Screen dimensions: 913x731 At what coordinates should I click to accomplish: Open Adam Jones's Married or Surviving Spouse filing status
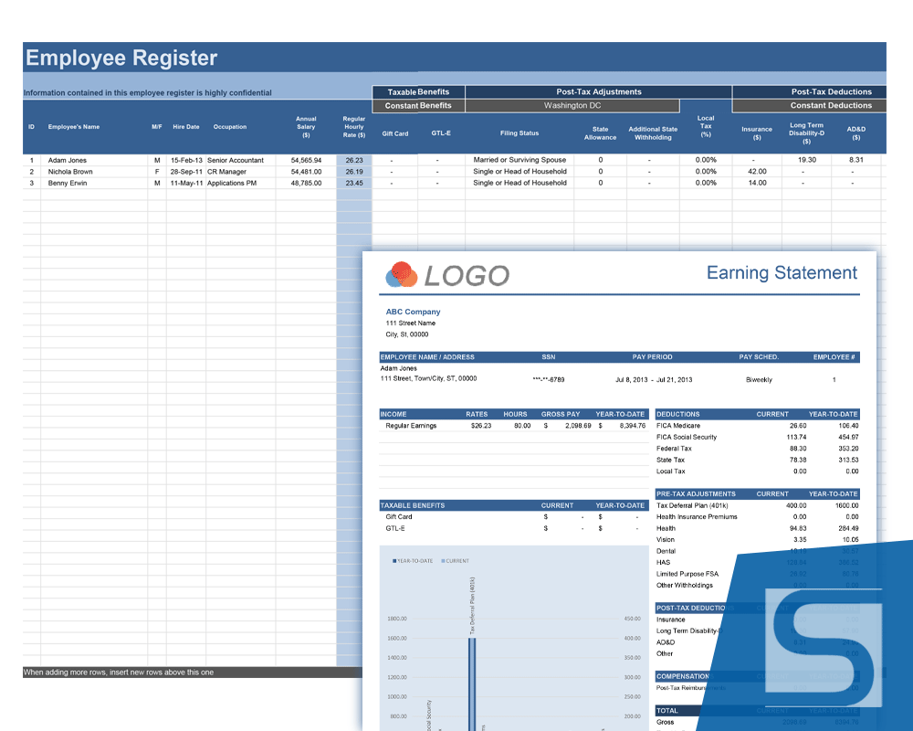point(519,160)
